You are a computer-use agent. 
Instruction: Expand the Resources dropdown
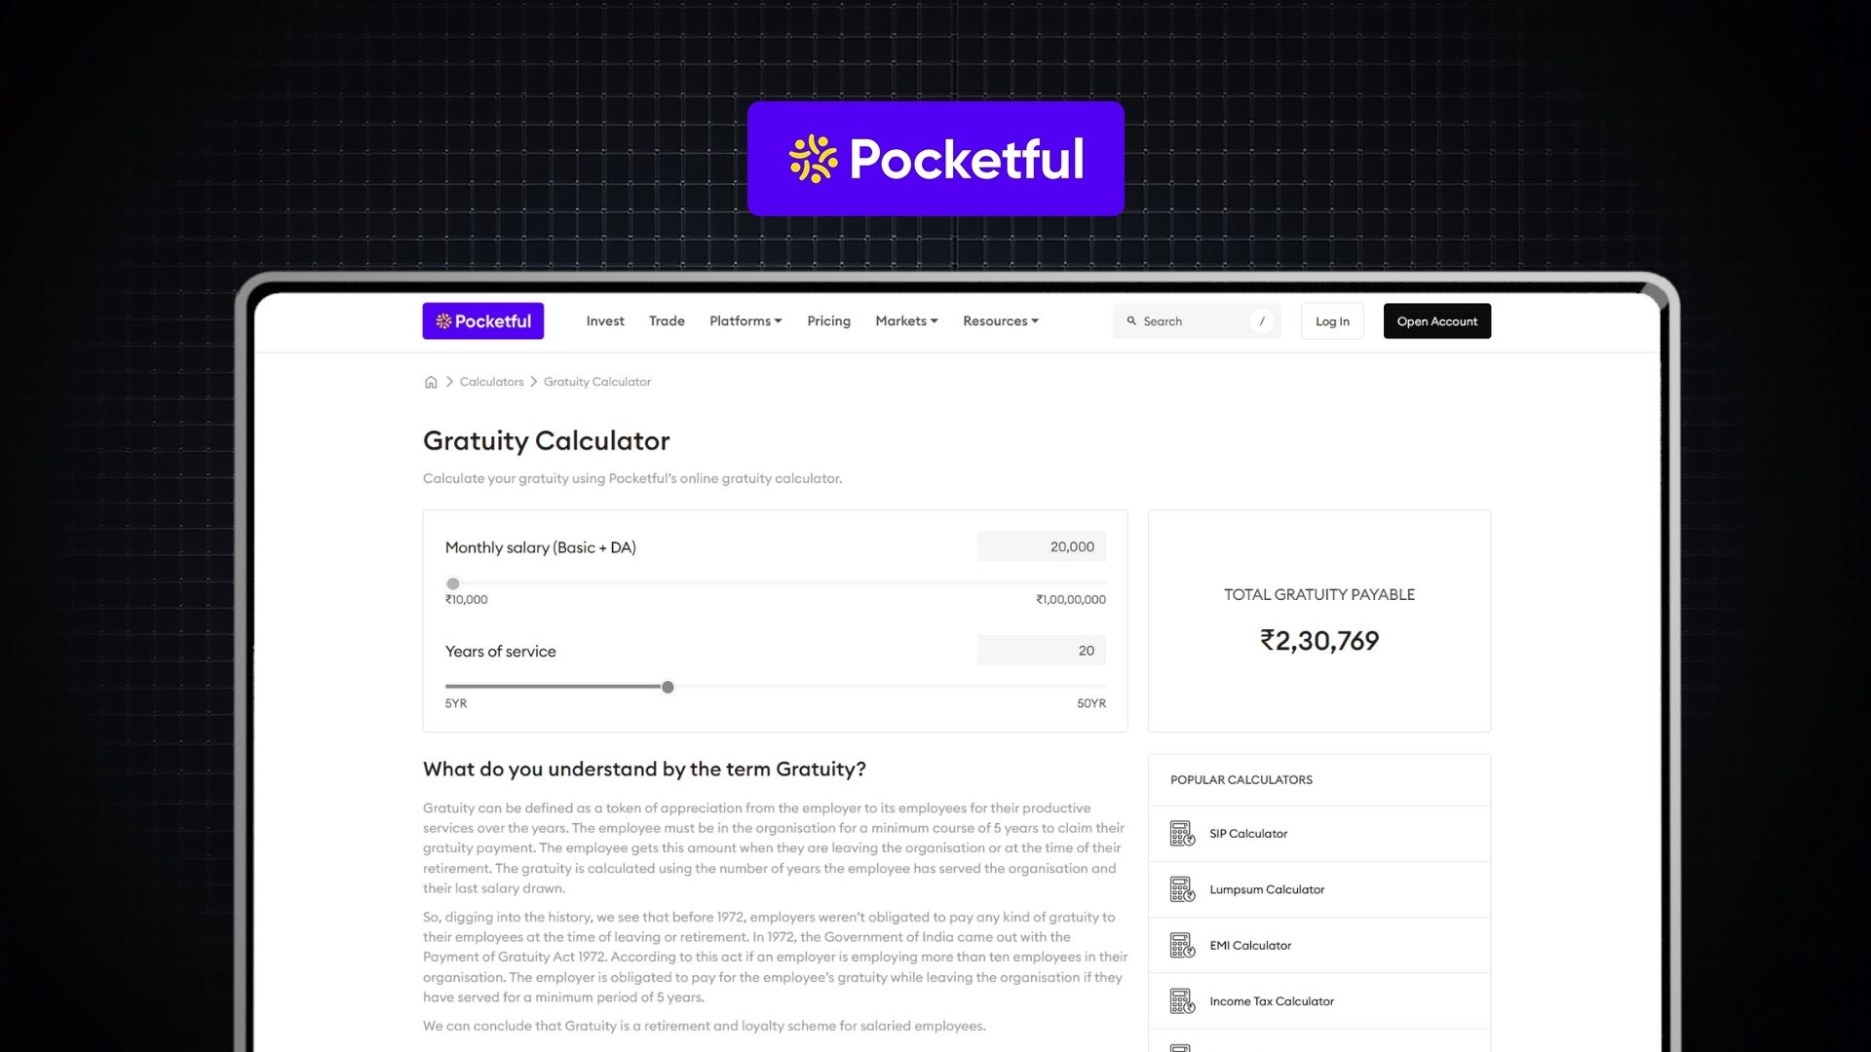coord(1000,320)
